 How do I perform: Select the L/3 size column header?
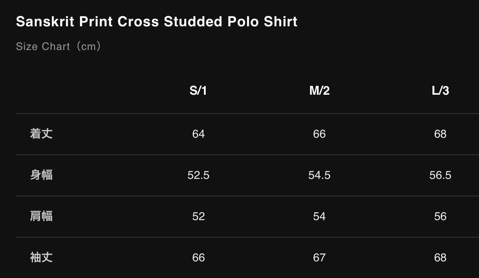[x=440, y=91]
